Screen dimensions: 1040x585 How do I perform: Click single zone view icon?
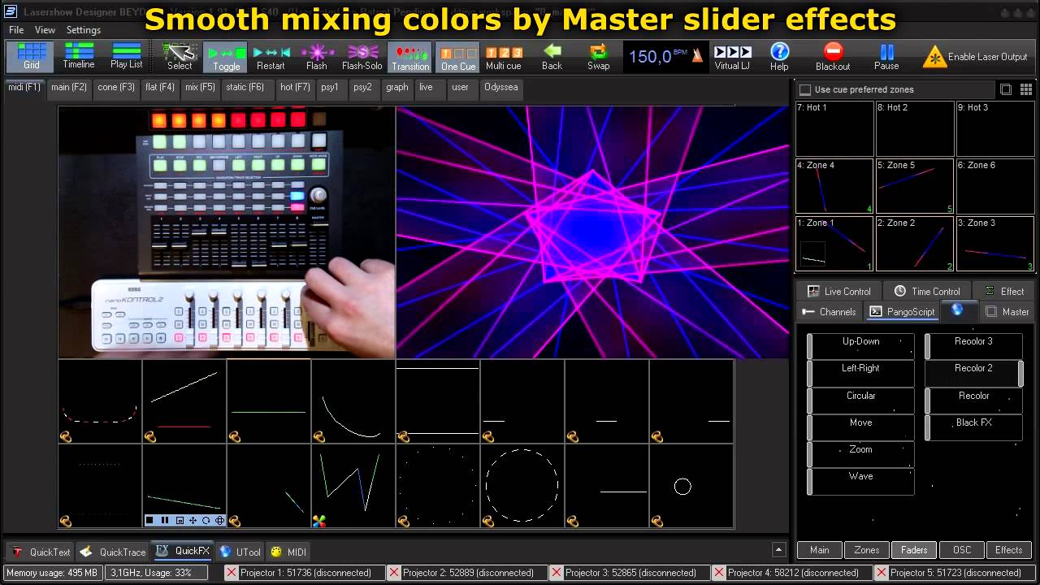(x=1006, y=89)
